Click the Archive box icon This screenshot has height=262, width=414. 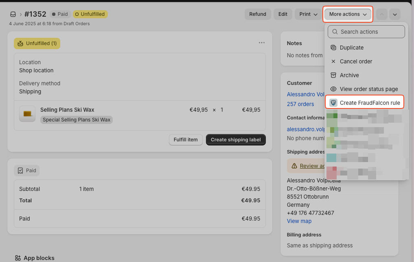[333, 76]
